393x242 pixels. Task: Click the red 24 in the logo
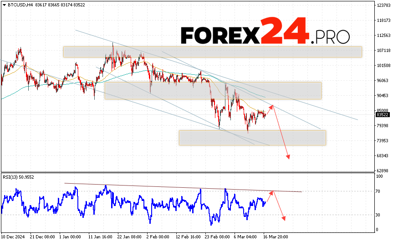[284, 30]
